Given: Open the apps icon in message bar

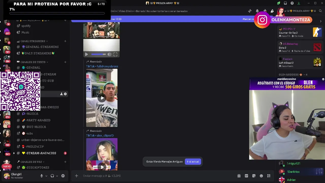Looking at the screenshot, I should (269, 176).
